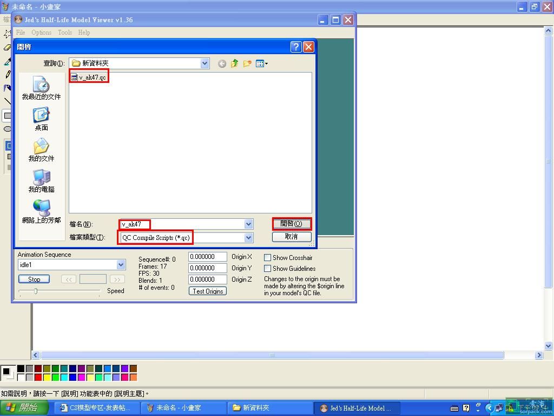
Task: Pick the bright blue swatch in Paint palette
Action: (73, 378)
